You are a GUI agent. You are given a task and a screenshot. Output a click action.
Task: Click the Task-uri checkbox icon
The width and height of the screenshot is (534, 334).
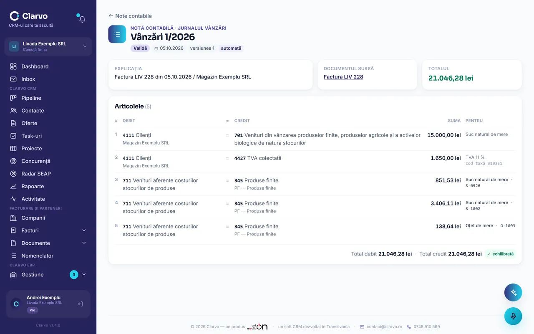[13, 136]
